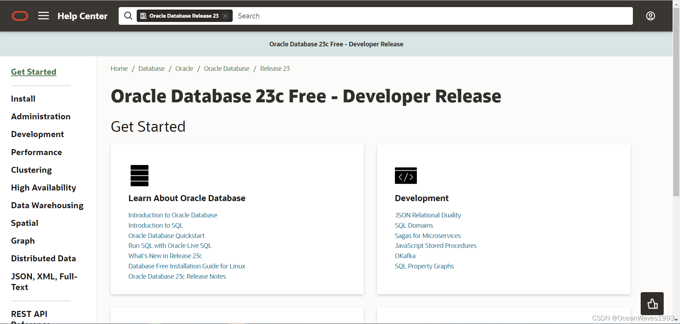680x324 pixels.
Task: Click the page vertical scrollbar thumb
Action: coord(676,102)
